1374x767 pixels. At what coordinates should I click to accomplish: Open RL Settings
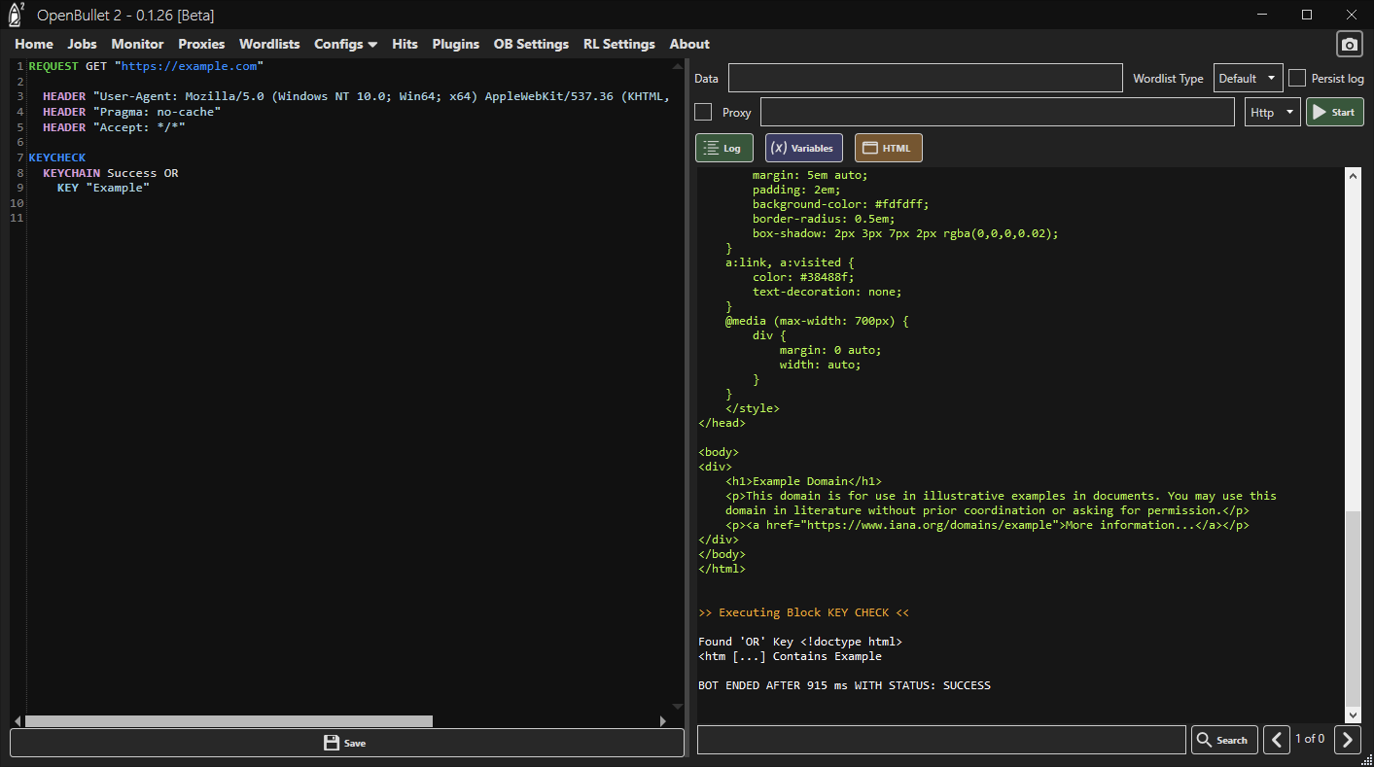pyautogui.click(x=619, y=44)
